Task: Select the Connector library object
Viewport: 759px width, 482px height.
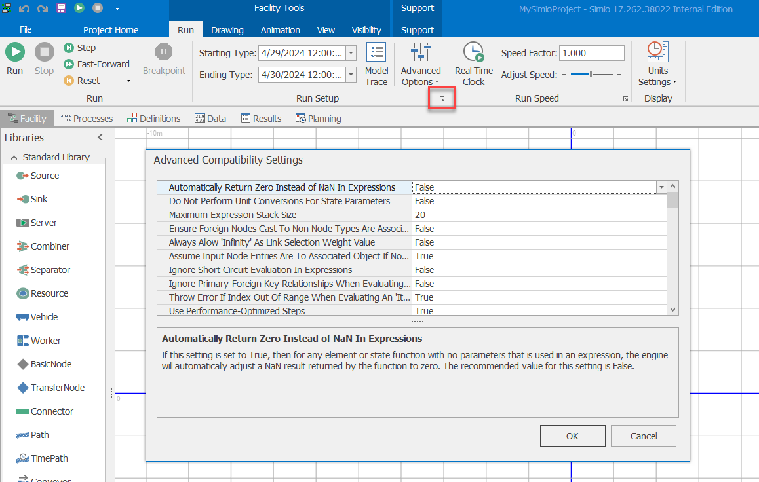Action: 45,411
